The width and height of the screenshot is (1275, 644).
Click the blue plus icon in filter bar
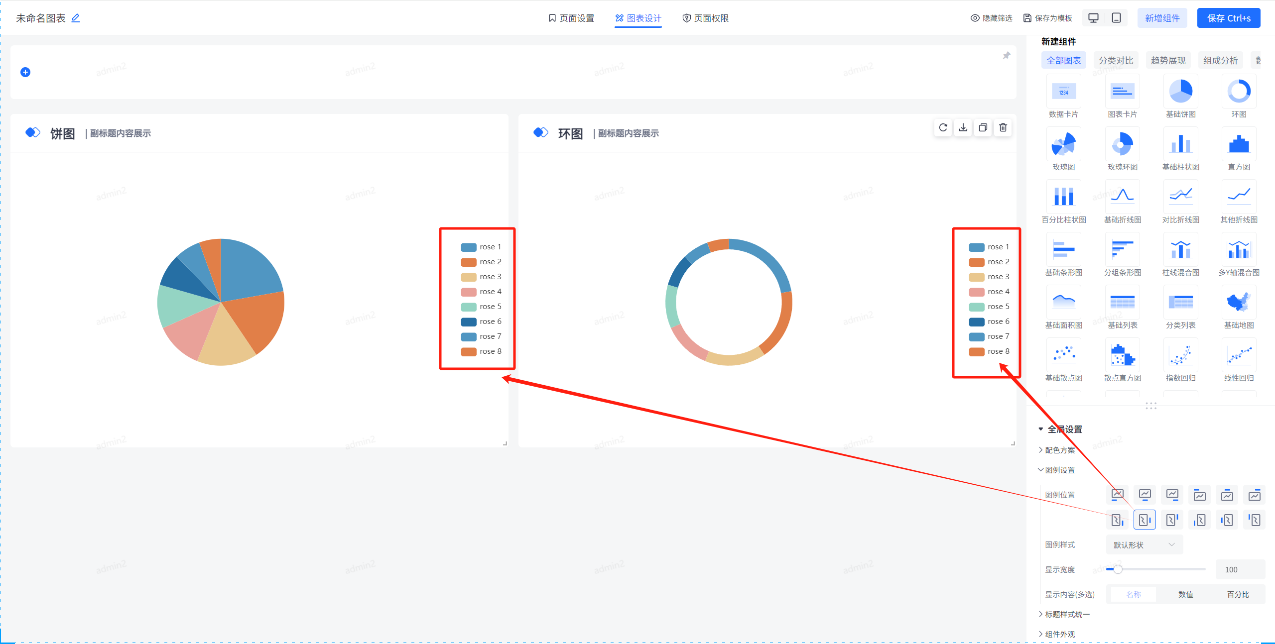click(x=25, y=72)
